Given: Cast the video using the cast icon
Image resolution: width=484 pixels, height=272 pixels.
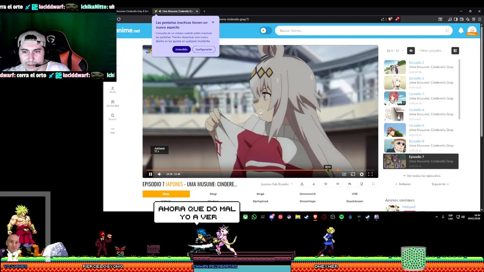Looking at the screenshot, I should (x=353, y=174).
